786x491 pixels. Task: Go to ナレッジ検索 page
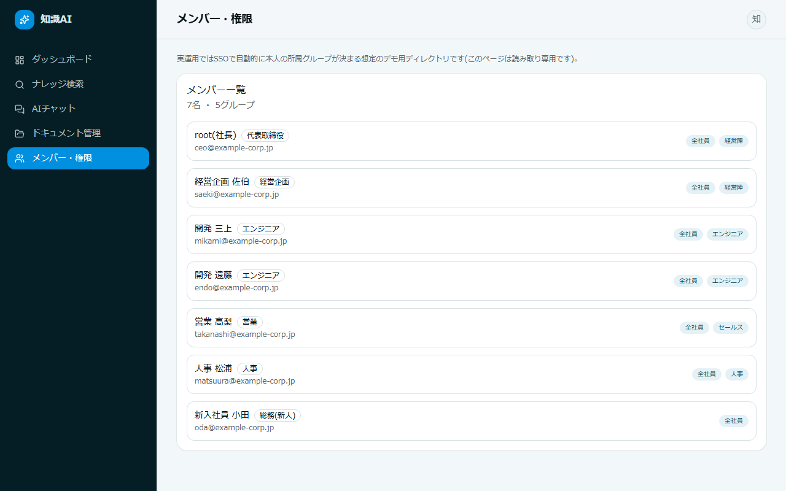click(78, 84)
